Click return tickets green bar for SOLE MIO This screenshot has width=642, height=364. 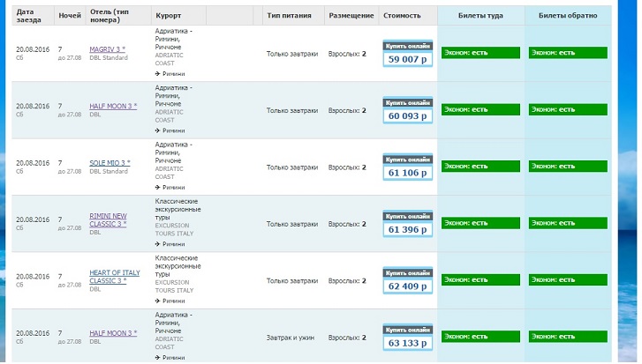click(x=568, y=167)
